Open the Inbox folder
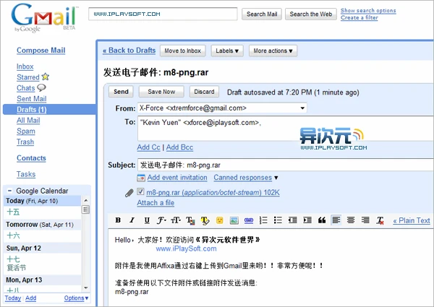Viewport: 434px width, 307px height. click(25, 66)
